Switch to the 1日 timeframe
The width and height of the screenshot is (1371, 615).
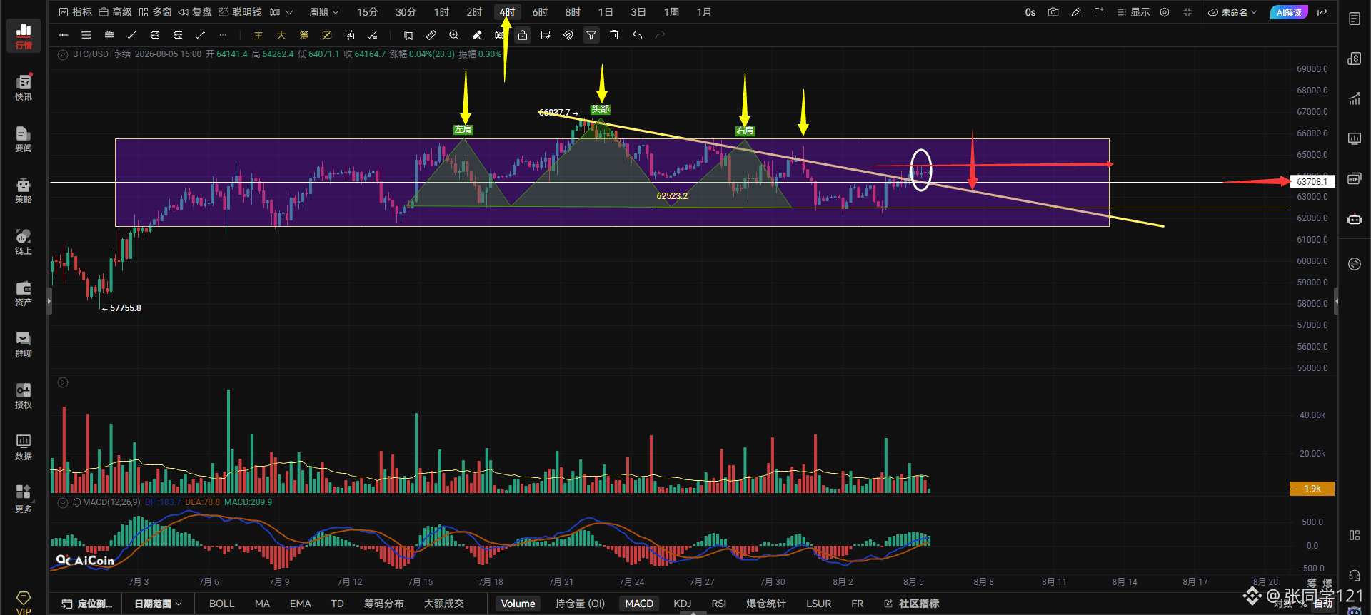click(x=606, y=12)
